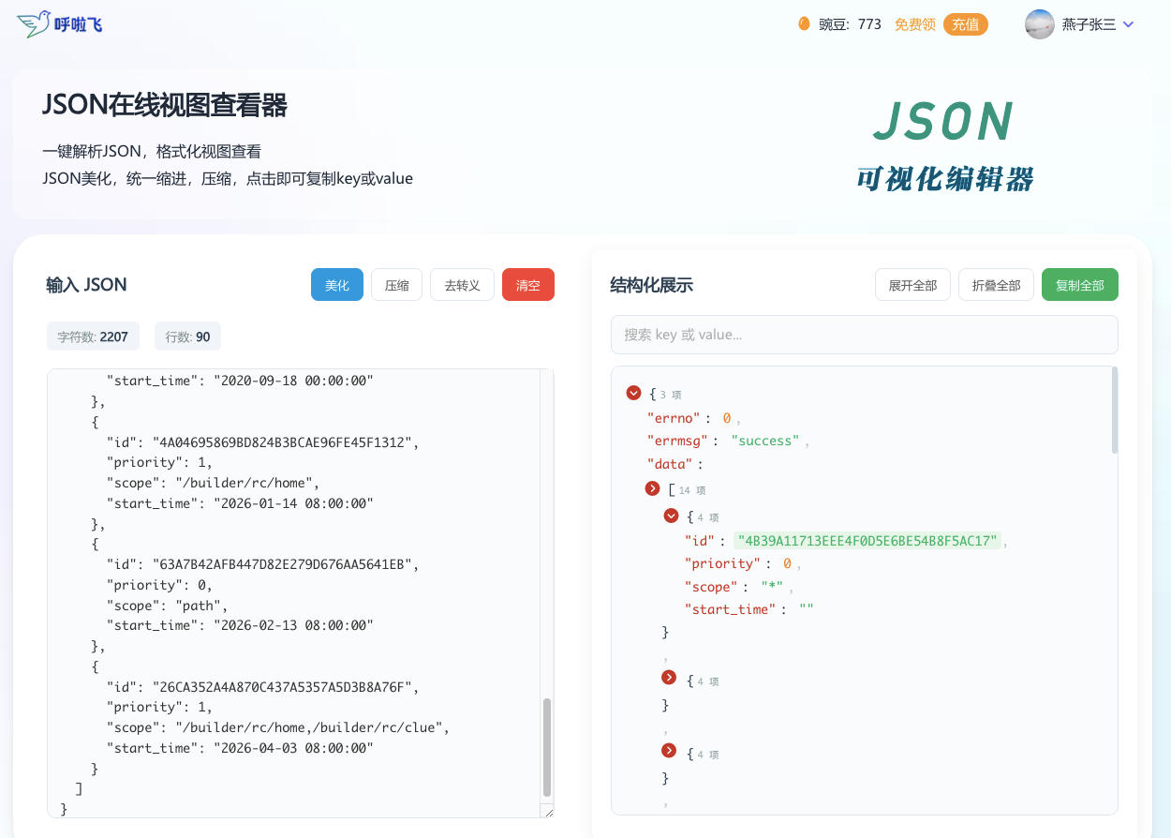Click the 美化 beautify button

point(337,285)
